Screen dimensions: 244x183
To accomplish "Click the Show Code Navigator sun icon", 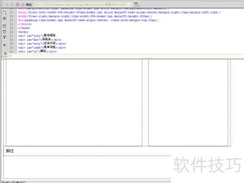I will (x=4, y=18).
